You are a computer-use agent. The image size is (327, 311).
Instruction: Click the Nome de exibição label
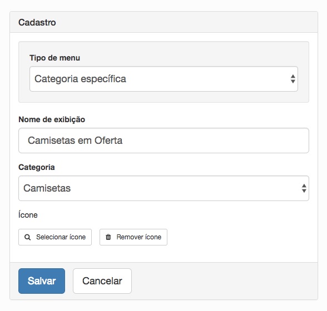[52, 119]
